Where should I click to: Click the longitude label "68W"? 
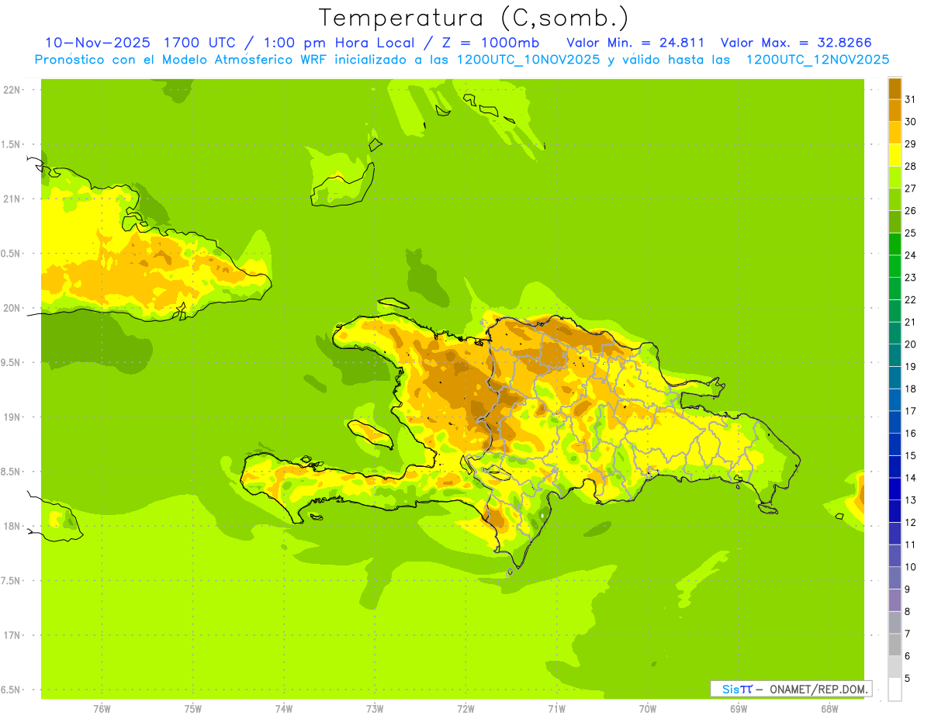(829, 709)
